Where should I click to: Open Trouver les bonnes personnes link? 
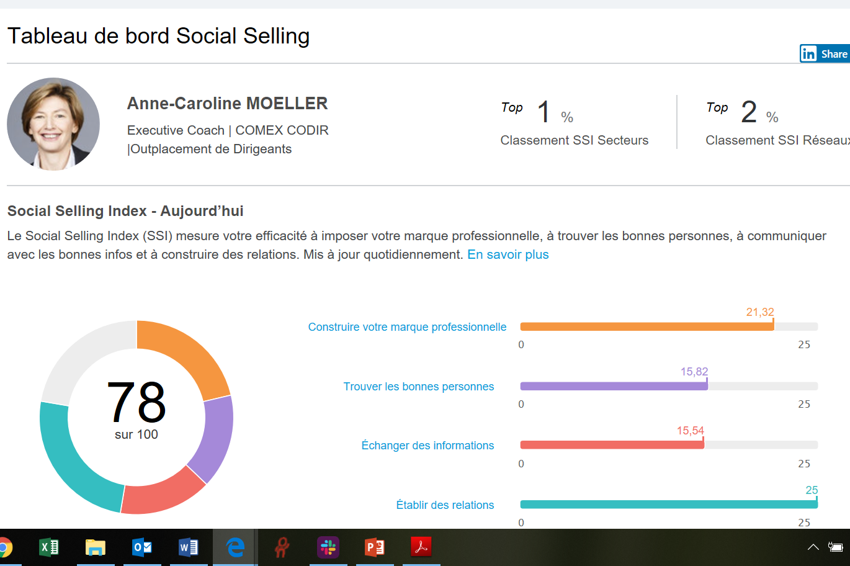click(419, 387)
